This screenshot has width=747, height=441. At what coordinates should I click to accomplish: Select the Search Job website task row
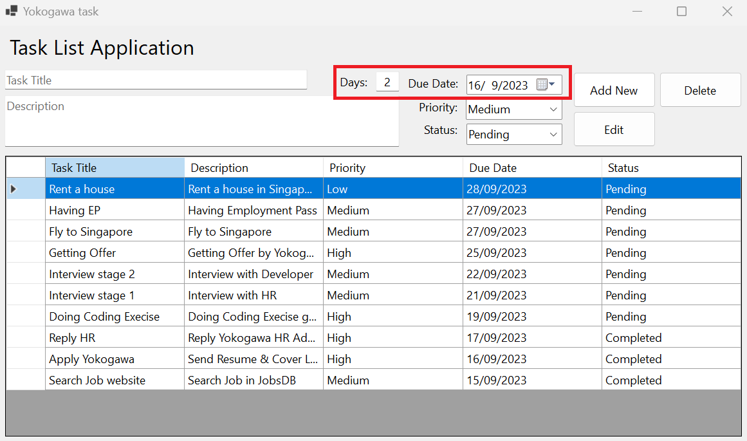click(x=115, y=380)
